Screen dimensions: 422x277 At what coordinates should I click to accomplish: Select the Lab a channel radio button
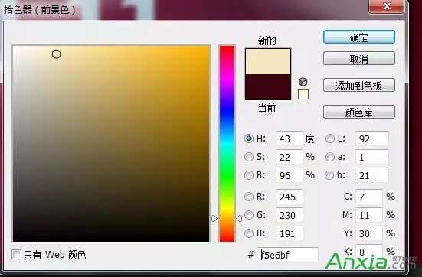coord(329,157)
